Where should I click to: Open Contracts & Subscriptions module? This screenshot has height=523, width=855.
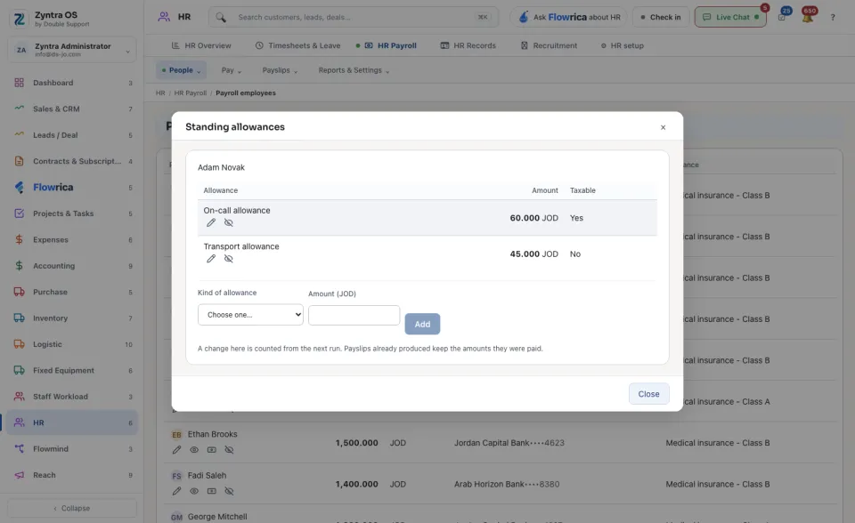point(72,161)
